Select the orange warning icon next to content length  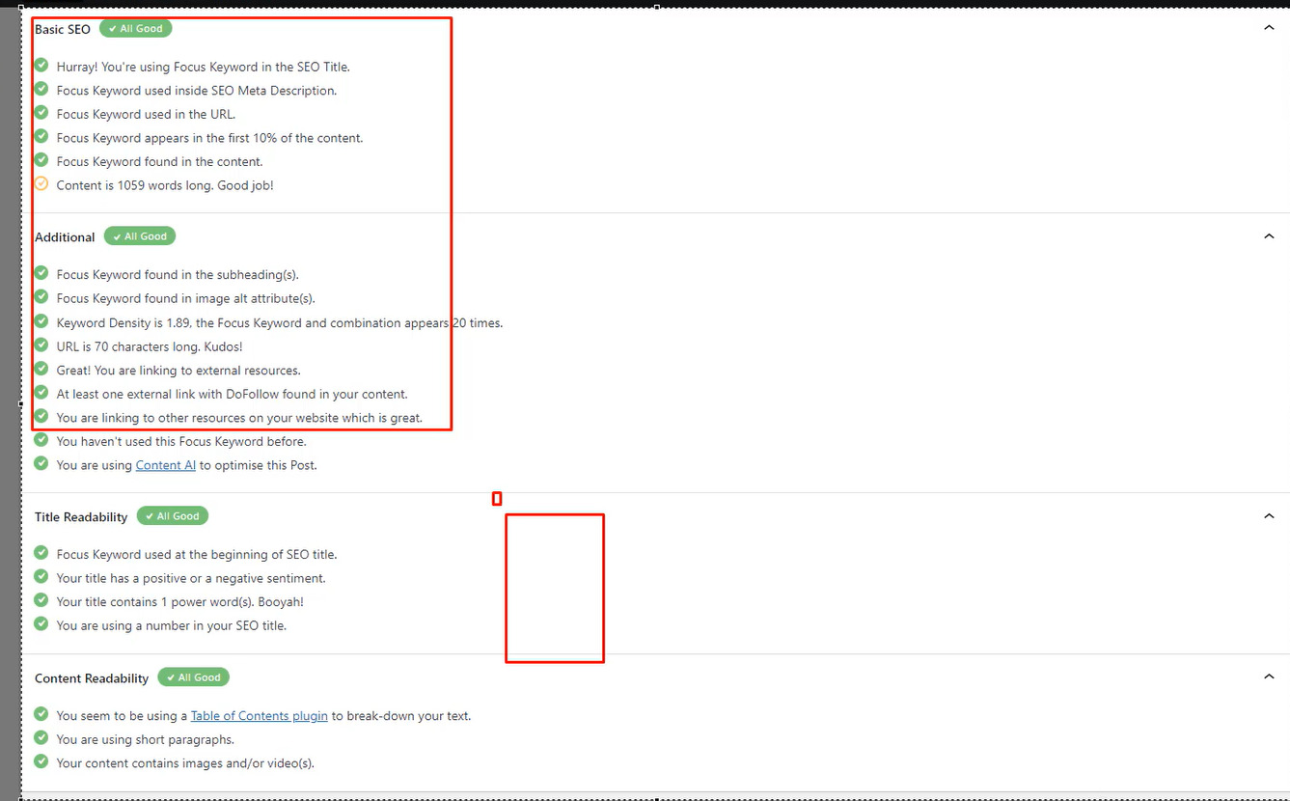[41, 183]
